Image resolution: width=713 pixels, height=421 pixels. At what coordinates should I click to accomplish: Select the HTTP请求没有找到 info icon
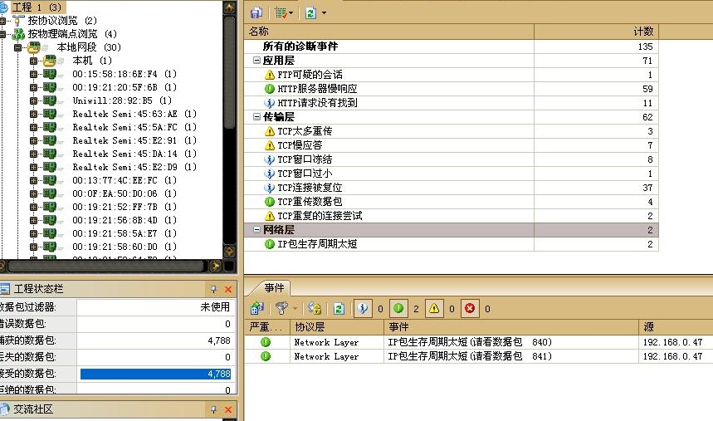(x=270, y=103)
